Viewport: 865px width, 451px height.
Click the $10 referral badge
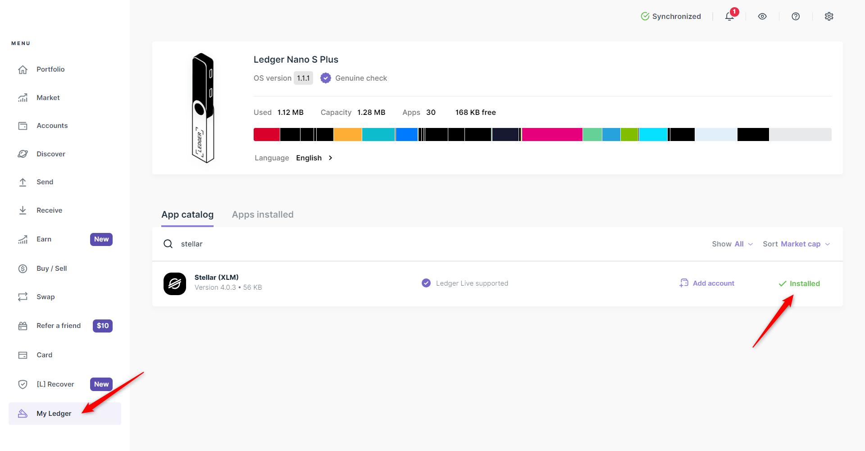click(103, 326)
